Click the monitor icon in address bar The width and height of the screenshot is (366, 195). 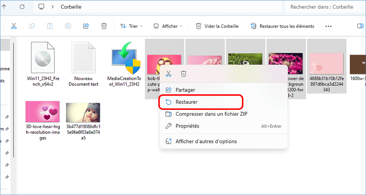[x=42, y=7]
